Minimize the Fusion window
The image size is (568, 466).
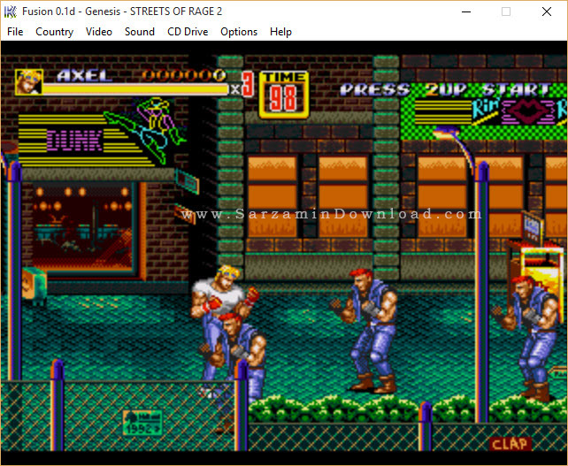[x=466, y=11]
